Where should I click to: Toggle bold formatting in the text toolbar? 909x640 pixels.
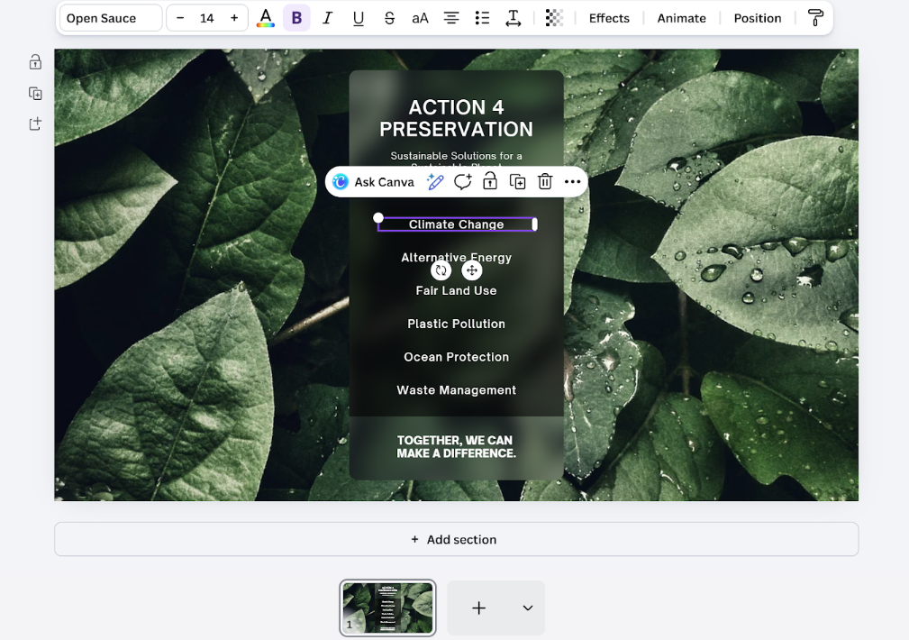pos(296,18)
